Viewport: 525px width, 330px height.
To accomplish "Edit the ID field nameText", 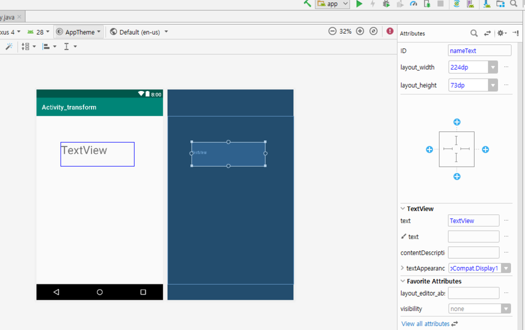I will tap(480, 51).
